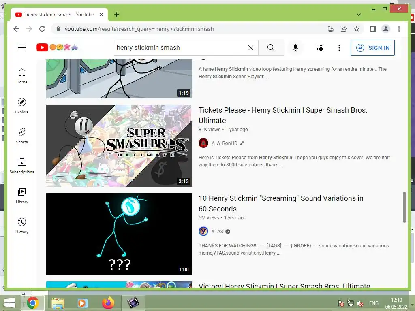The height and width of the screenshot is (311, 415).
Task: Click the A_A_RonHD channel avatar
Action: tap(203, 143)
